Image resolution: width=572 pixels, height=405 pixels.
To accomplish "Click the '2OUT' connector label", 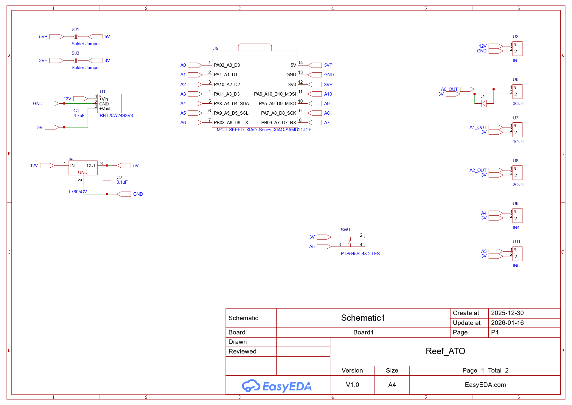I will 518,185.
